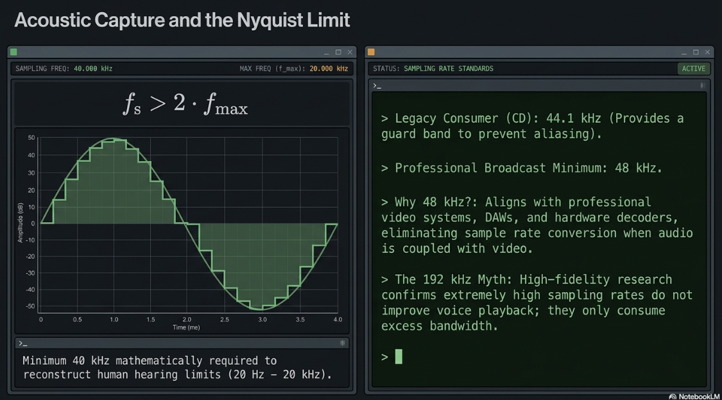
Task: Click the orange square icon in right window titlebar
Action: [371, 52]
